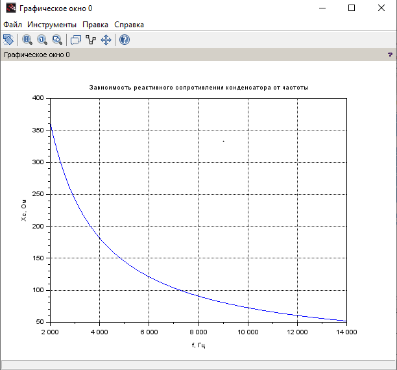Click the 250 y-axis tick label
397x370 pixels.
coord(38,194)
